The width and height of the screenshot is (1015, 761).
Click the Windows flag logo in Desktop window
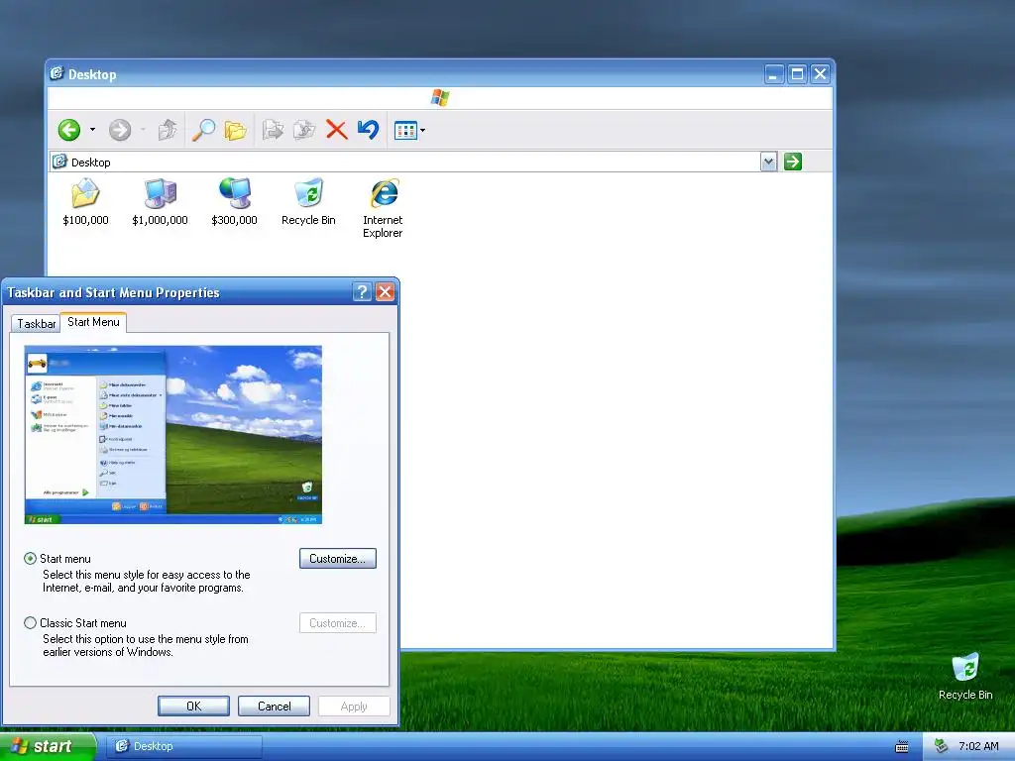[440, 98]
